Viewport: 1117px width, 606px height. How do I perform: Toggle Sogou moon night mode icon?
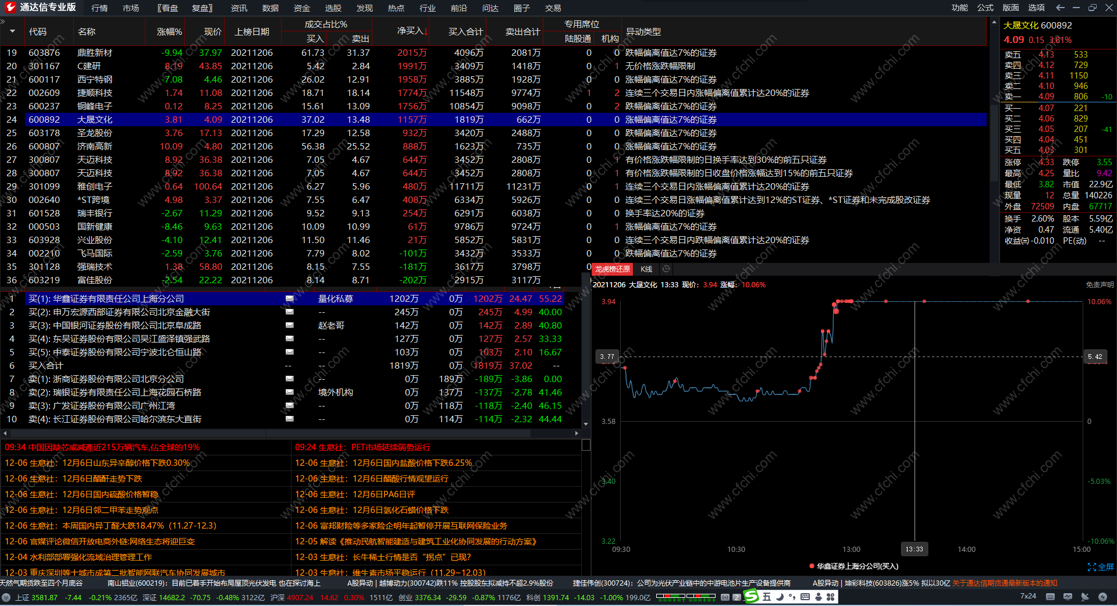[x=780, y=597]
